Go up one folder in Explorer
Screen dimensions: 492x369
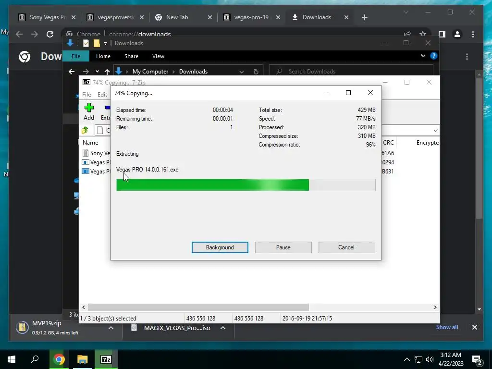click(x=107, y=72)
